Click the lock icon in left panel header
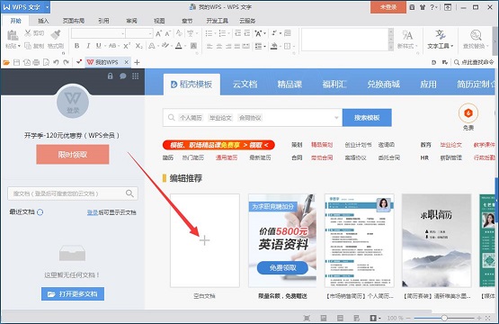Viewport: 499px width, 324px height. tap(110, 76)
